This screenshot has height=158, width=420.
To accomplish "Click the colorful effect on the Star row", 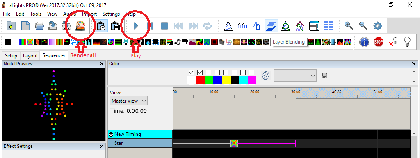I will click(x=234, y=144).
